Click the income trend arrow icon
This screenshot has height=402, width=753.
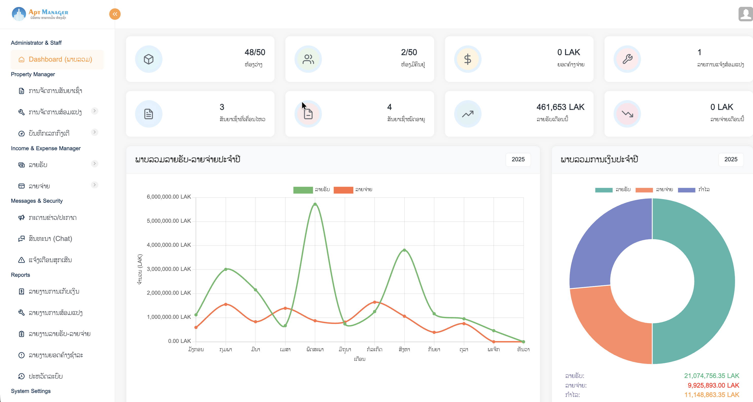(467, 114)
